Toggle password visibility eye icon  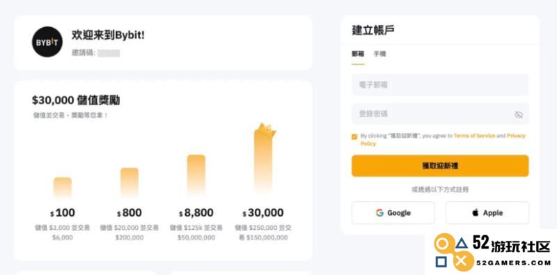(x=519, y=114)
